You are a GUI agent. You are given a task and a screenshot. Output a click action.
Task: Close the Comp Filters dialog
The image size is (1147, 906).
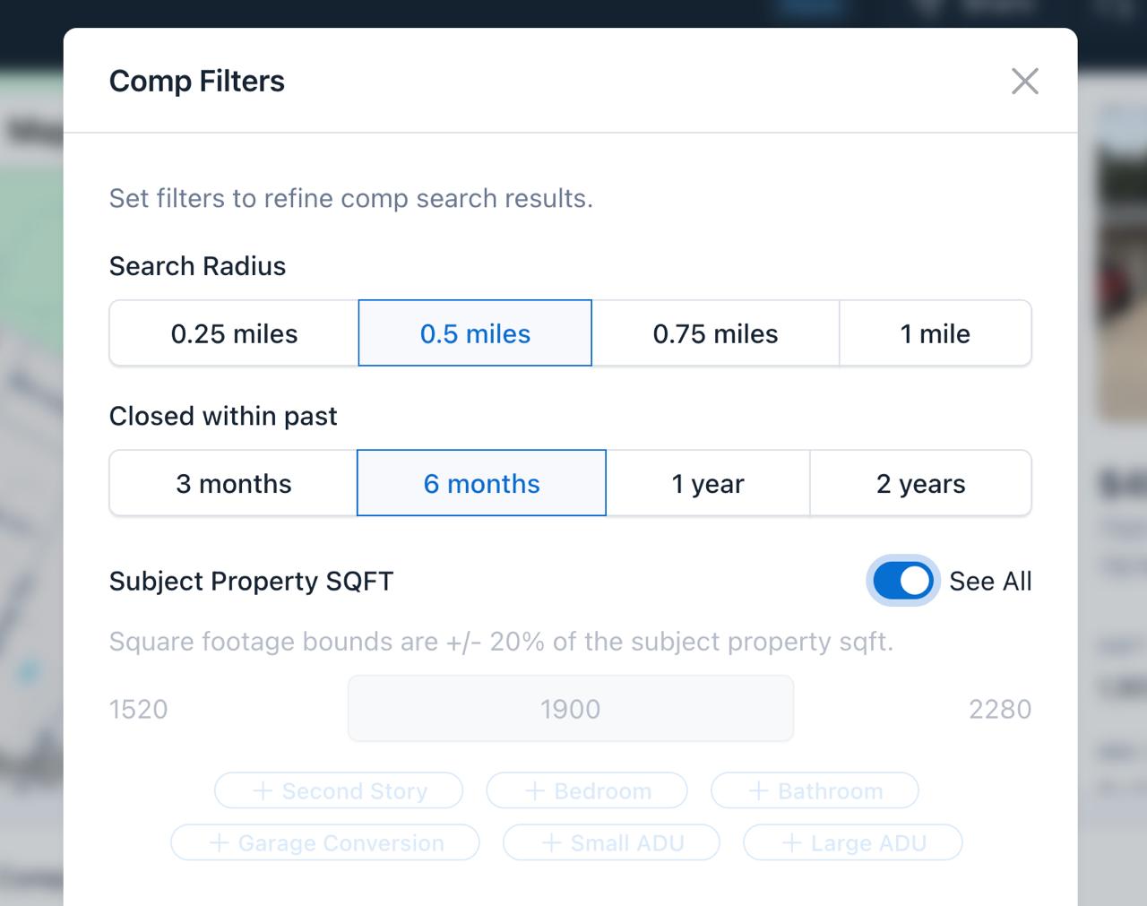[1024, 81]
